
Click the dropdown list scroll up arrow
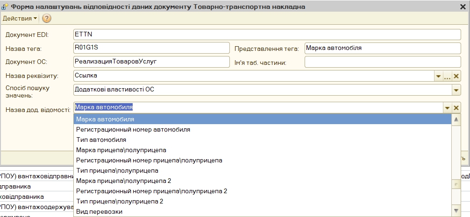(x=456, y=119)
